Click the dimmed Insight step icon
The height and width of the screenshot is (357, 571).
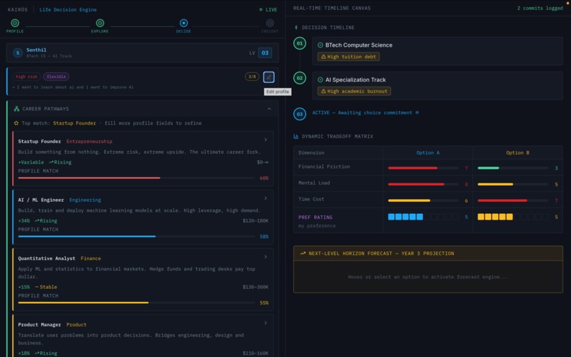tap(270, 23)
